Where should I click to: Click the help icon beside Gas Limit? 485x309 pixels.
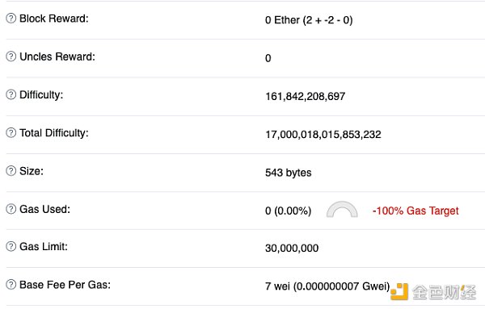click(11, 246)
